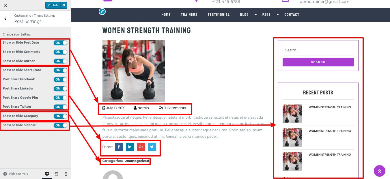The width and height of the screenshot is (390, 179).
Task: Click into the Search text field
Action: (318, 50)
